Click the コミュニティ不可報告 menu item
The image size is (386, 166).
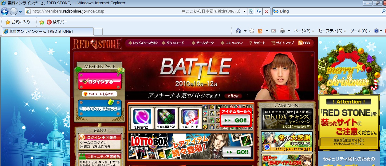point(100,159)
